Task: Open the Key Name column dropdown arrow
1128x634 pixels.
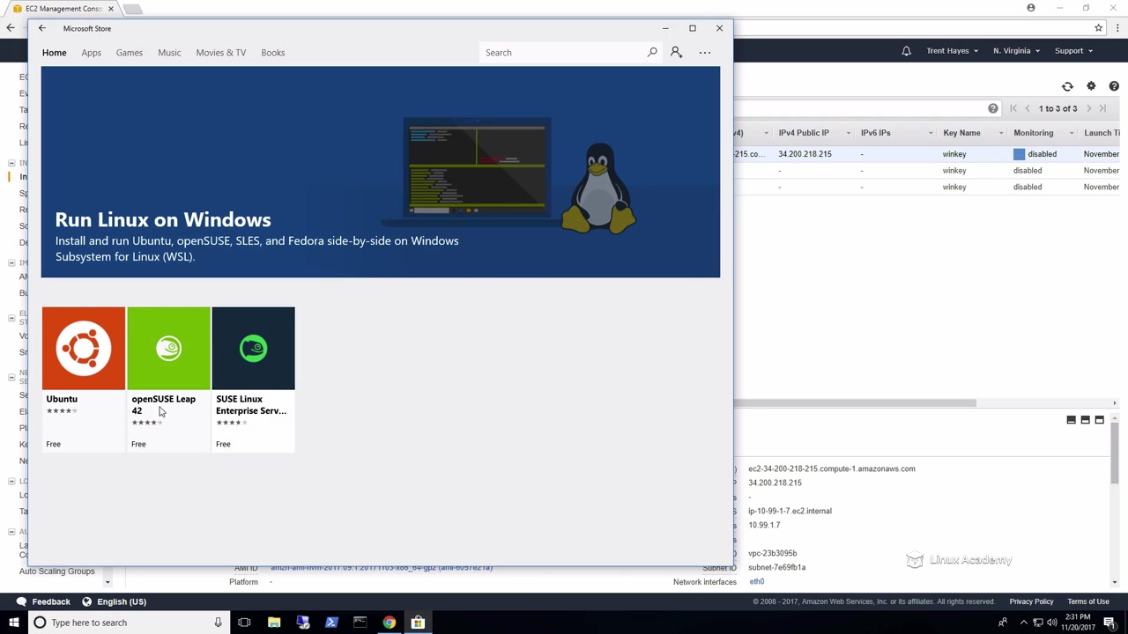Action: click(x=1001, y=133)
